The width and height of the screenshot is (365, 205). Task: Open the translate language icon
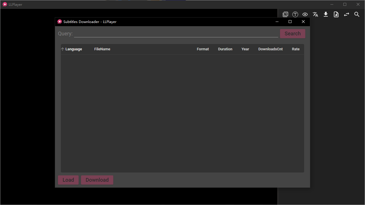point(315,14)
